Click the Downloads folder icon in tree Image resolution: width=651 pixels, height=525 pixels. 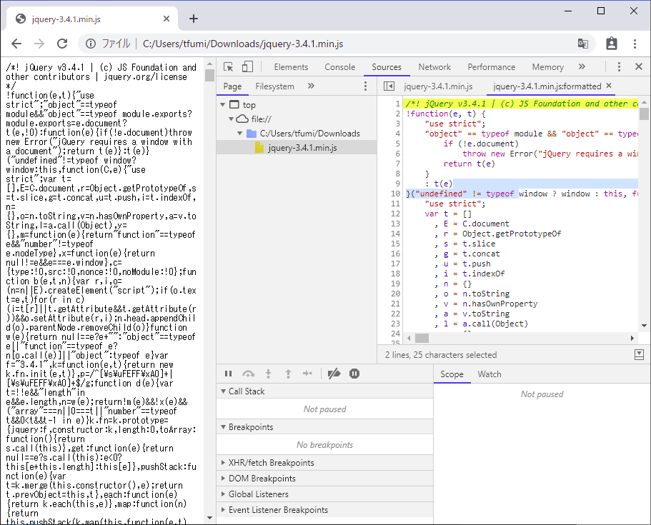(252, 134)
